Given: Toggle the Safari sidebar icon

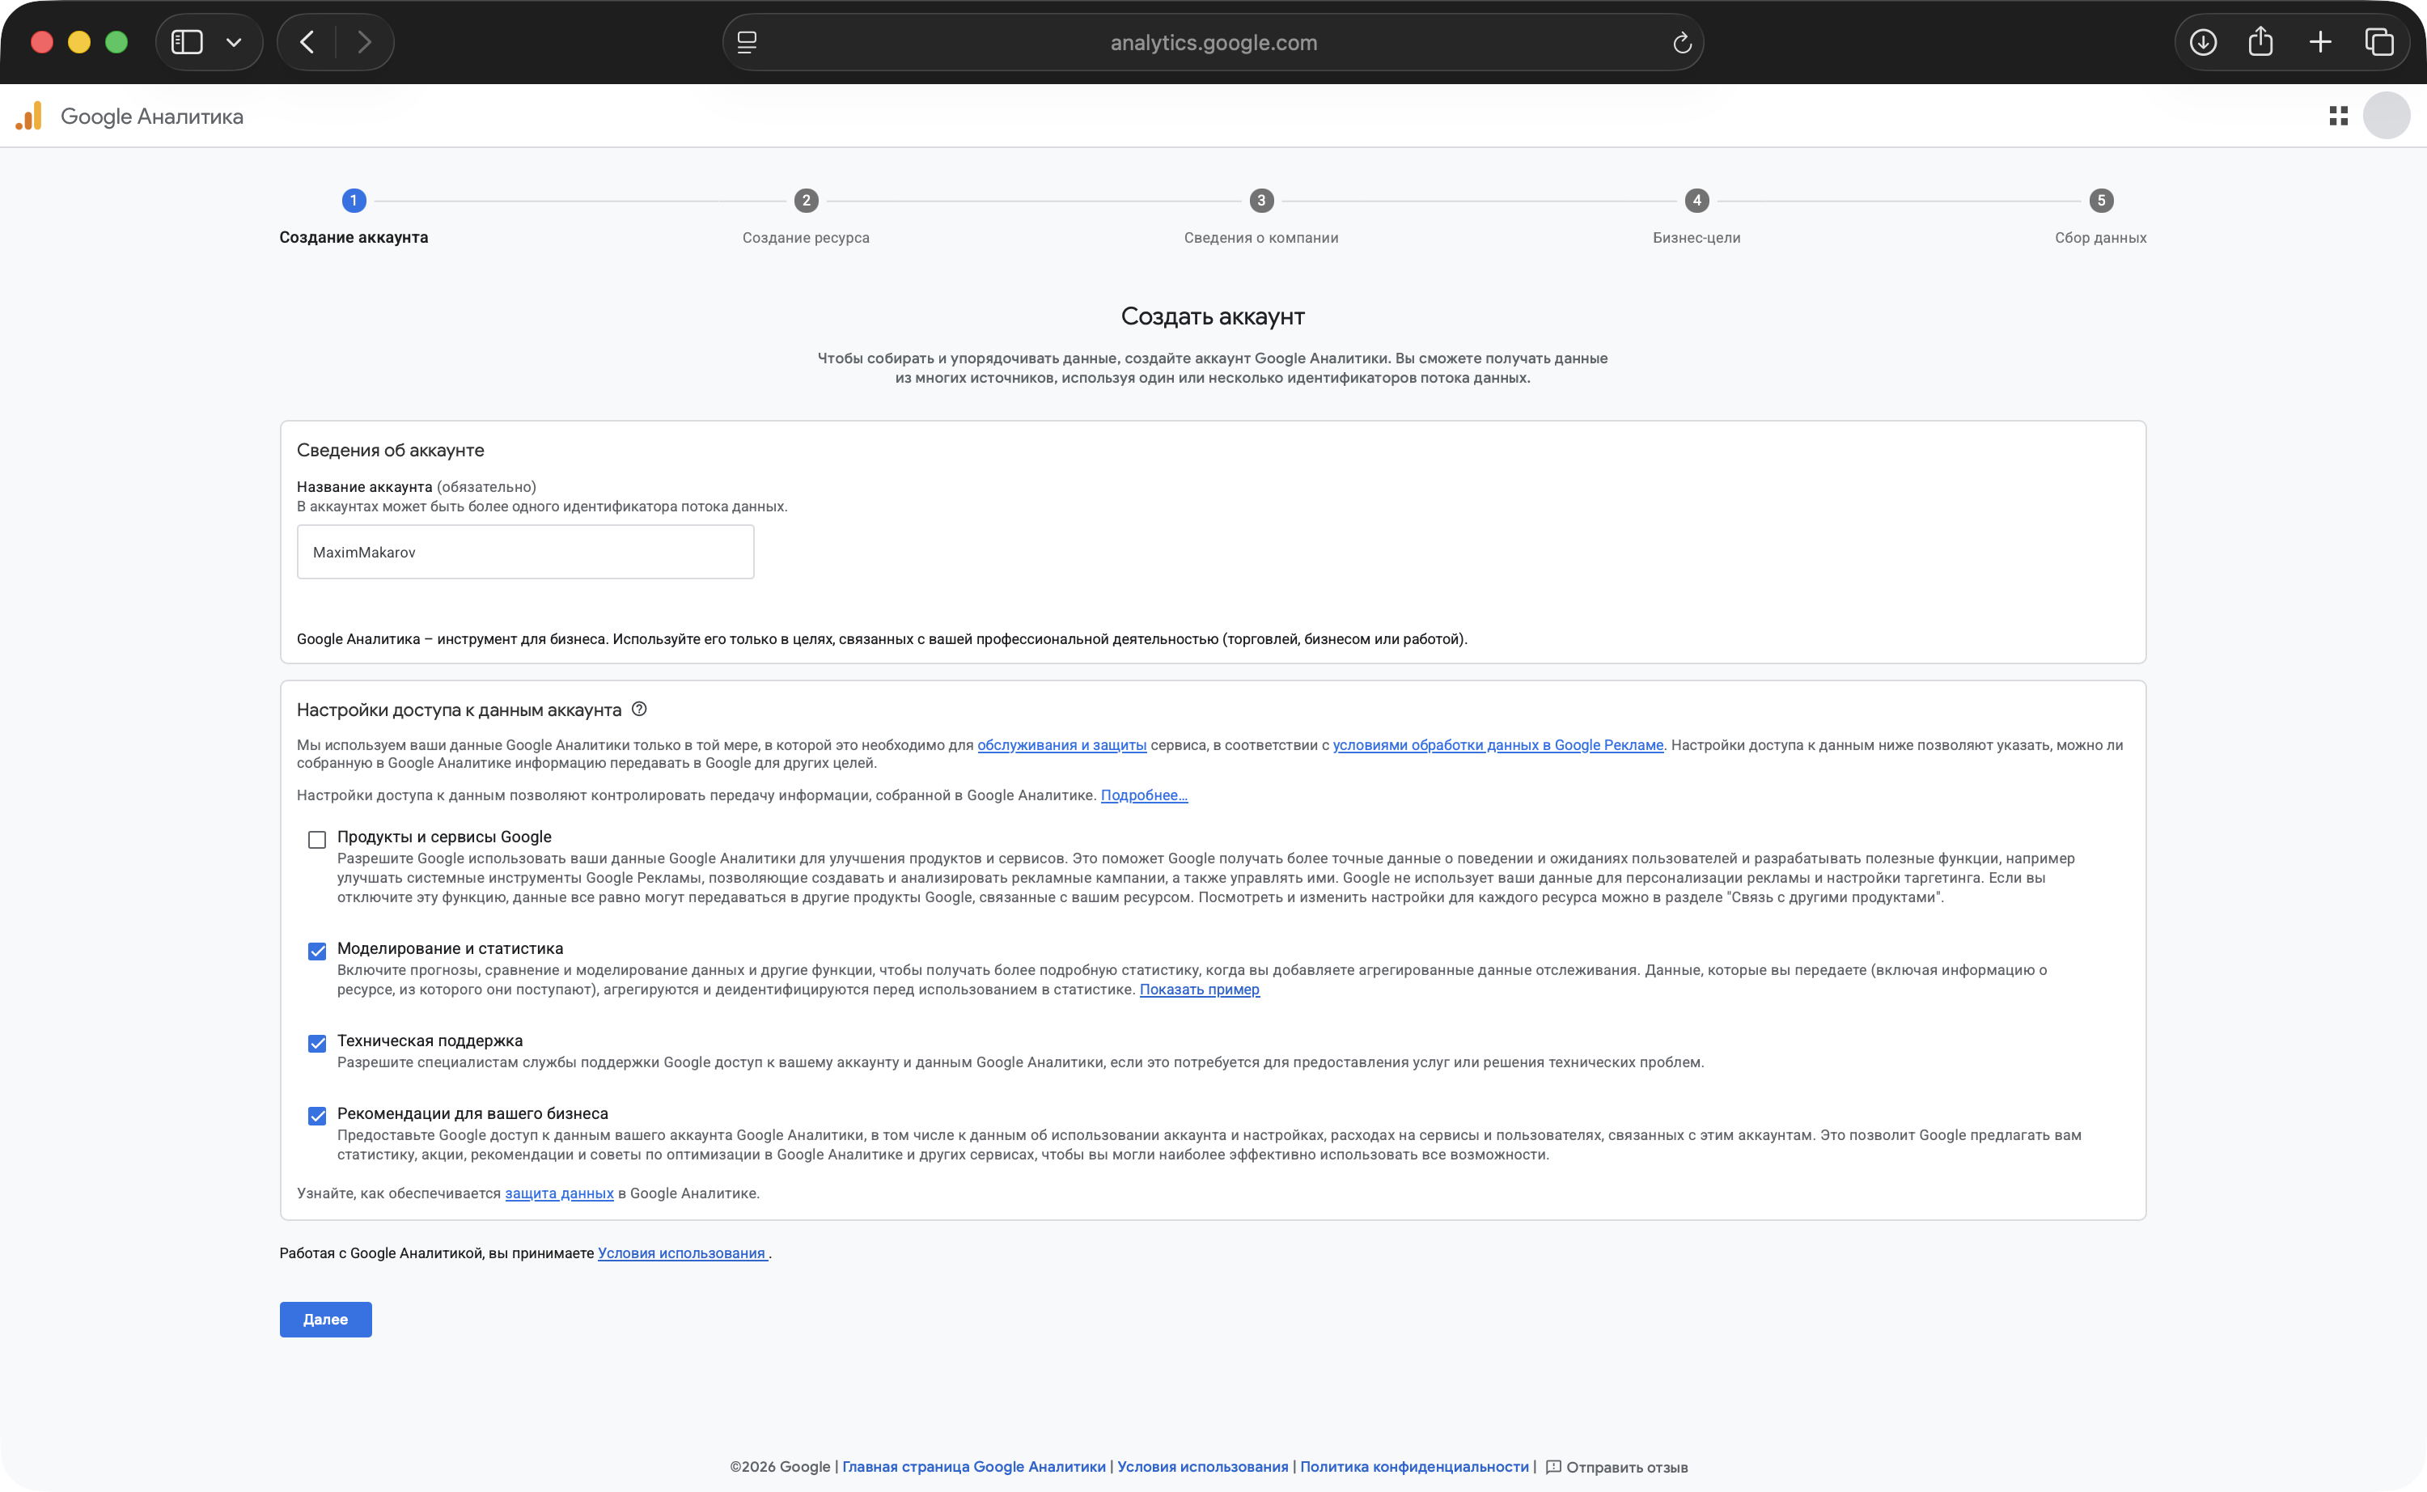Looking at the screenshot, I should point(186,42).
